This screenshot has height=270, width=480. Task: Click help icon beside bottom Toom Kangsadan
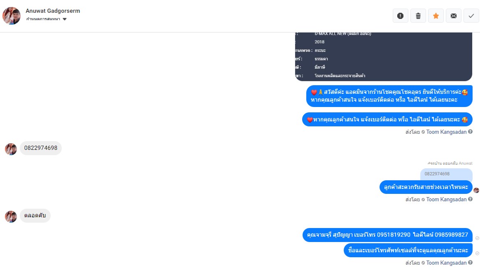(470, 263)
